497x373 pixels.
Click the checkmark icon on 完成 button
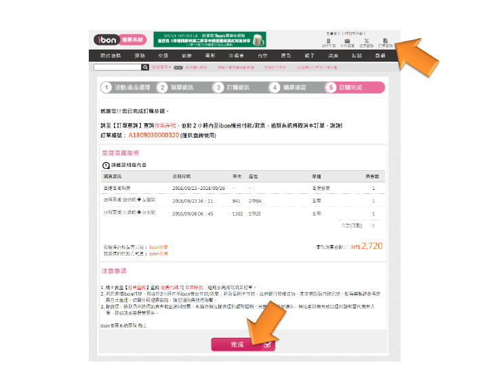point(268,345)
